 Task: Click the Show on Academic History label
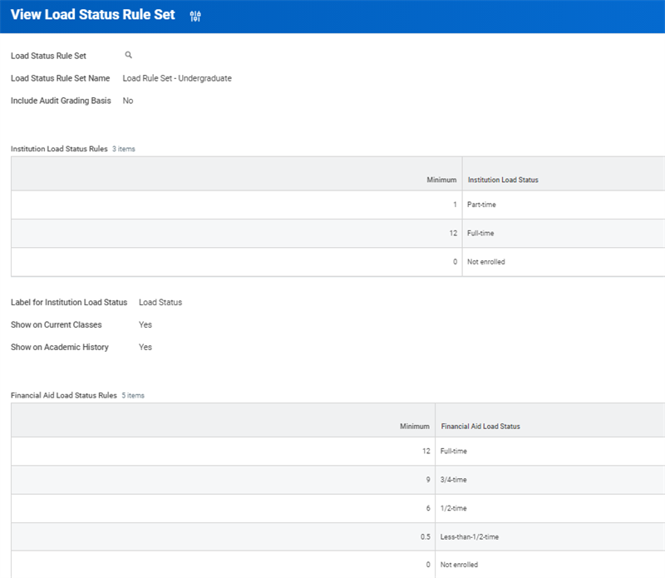(59, 347)
